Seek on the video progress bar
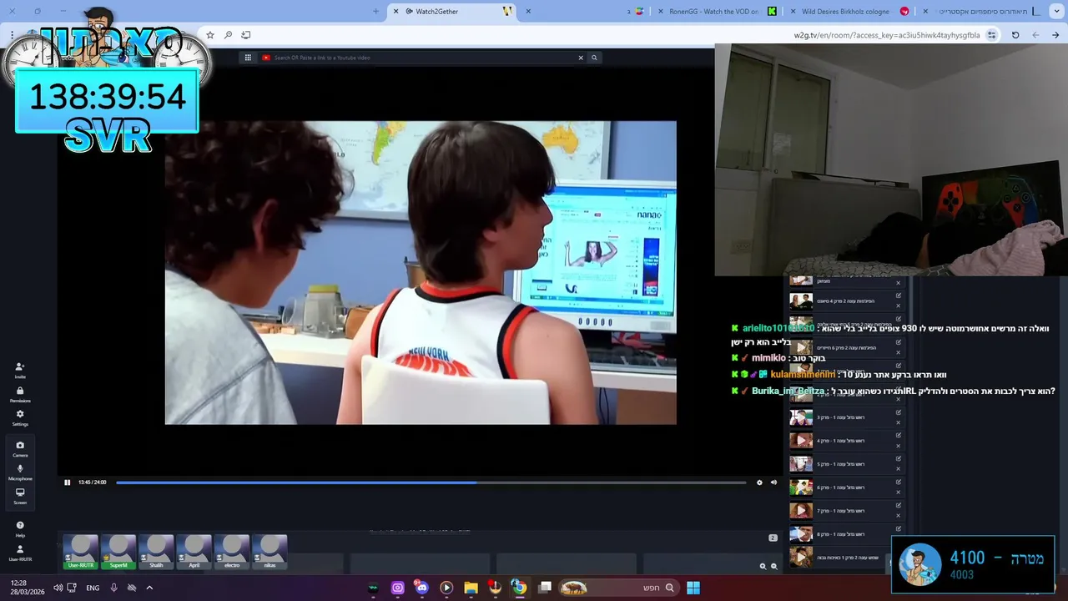The height and width of the screenshot is (601, 1068). 431,482
